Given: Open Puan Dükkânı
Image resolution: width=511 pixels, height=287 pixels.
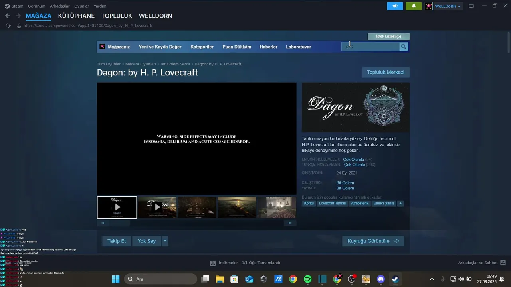Looking at the screenshot, I should click(237, 47).
